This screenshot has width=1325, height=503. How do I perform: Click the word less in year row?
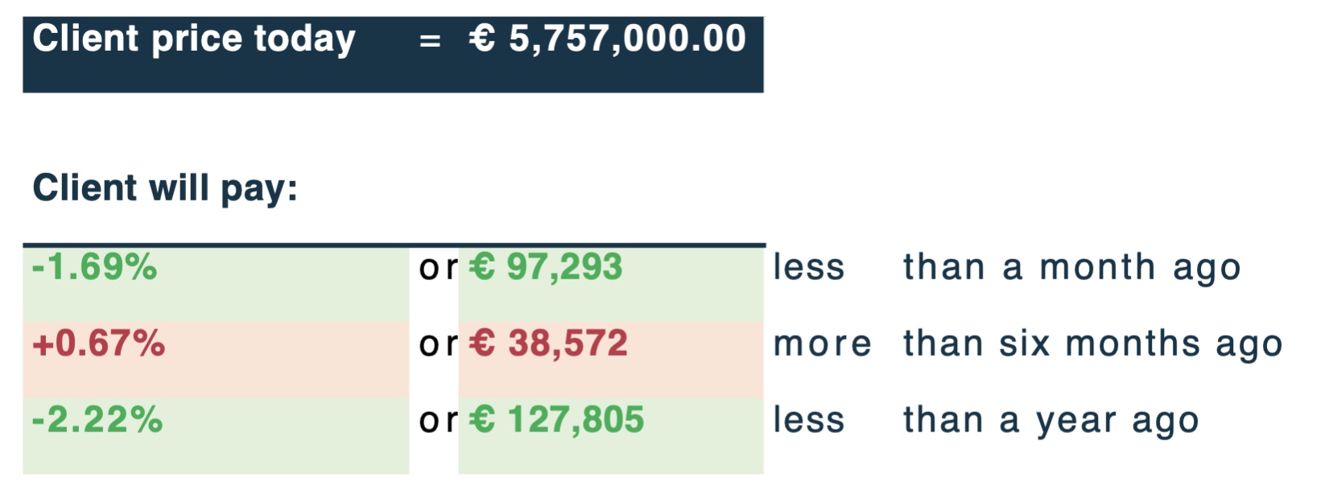point(809,420)
